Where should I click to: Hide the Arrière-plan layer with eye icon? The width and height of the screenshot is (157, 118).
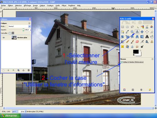tap(3, 37)
